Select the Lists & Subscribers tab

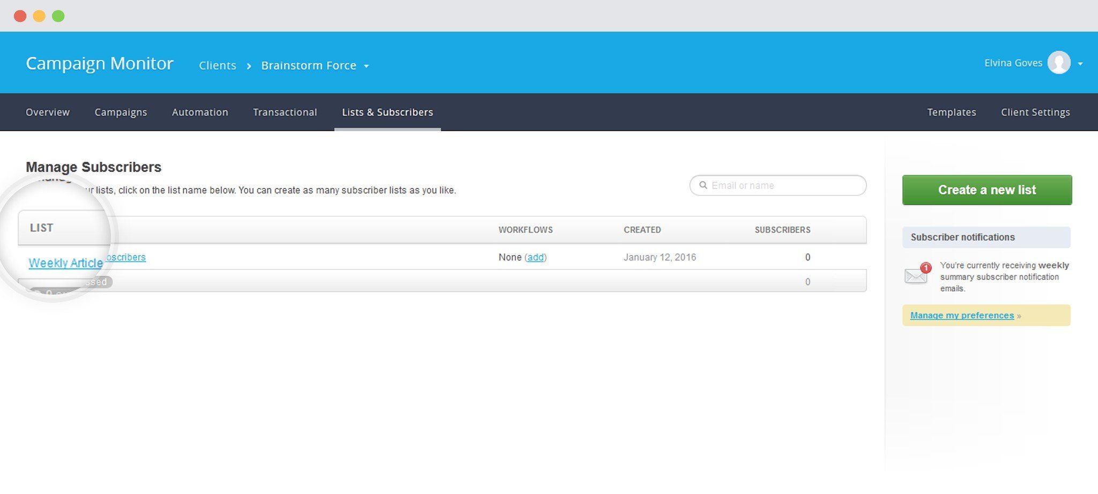pyautogui.click(x=388, y=112)
